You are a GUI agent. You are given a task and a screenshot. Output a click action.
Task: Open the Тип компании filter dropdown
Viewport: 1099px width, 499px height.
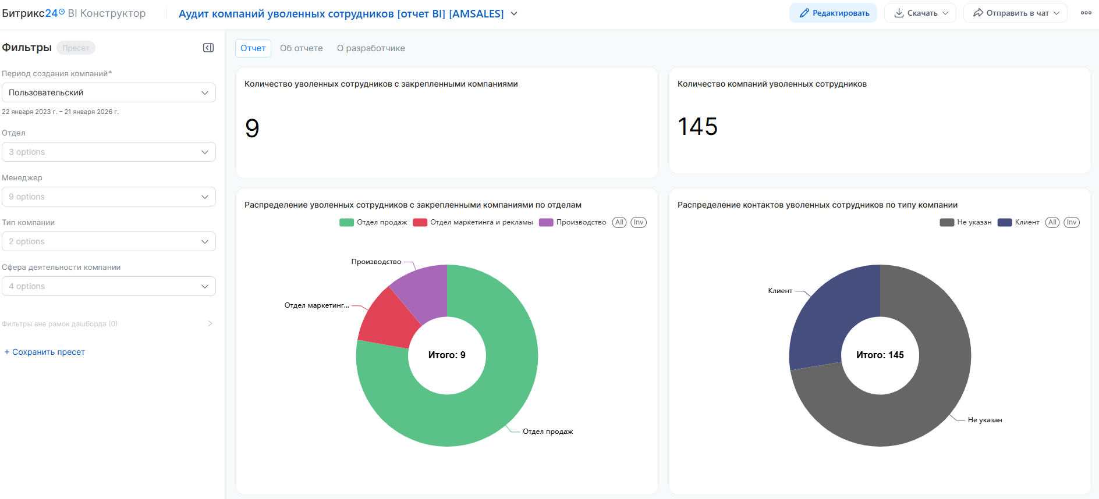(x=109, y=241)
